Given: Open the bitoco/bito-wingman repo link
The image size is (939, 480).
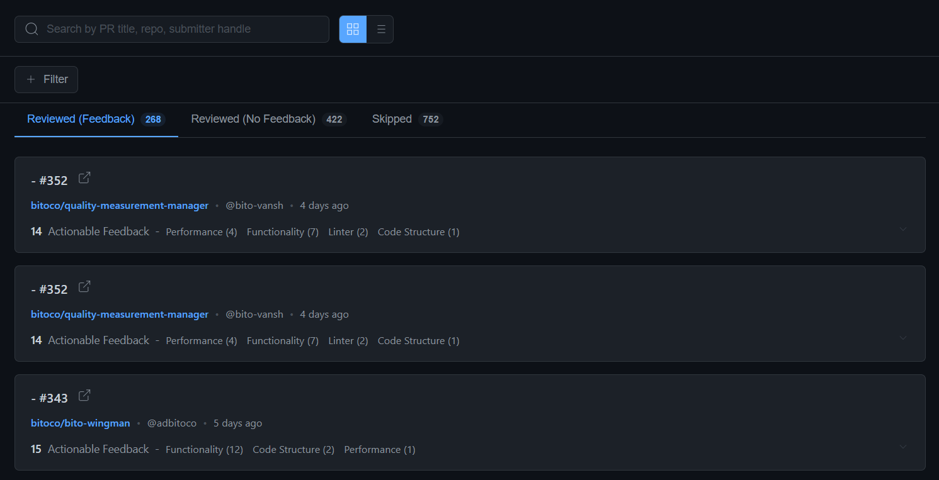Looking at the screenshot, I should 81,423.
